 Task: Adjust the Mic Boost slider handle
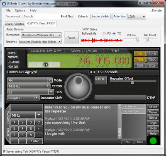pos(147,39)
